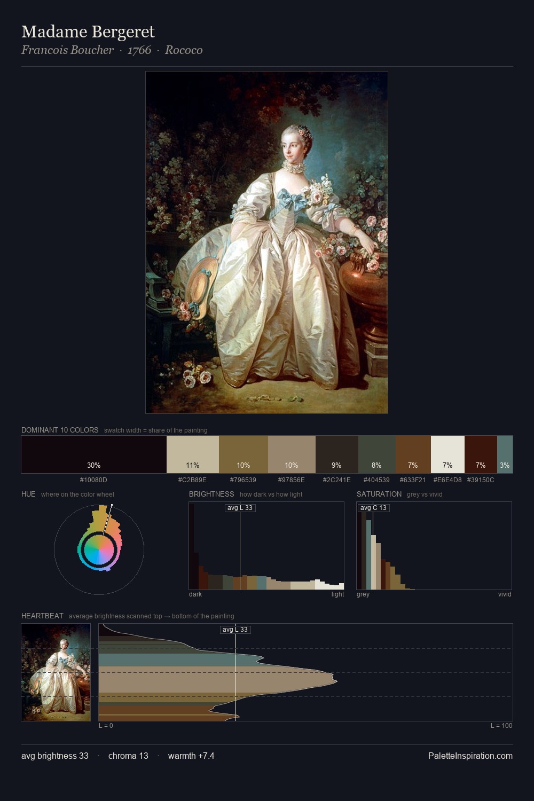Select the 7% off-white swatch #E6E4D8
534x801 pixels.
[447, 454]
